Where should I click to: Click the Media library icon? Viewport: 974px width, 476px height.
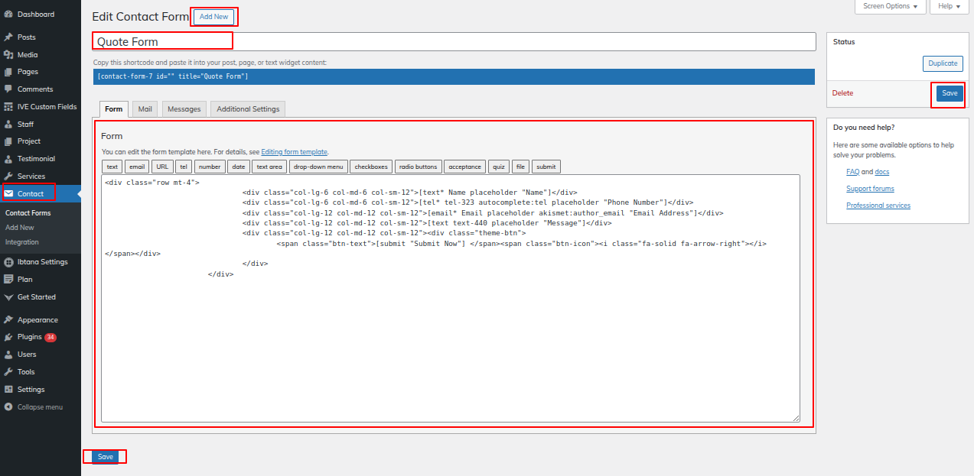tap(8, 55)
